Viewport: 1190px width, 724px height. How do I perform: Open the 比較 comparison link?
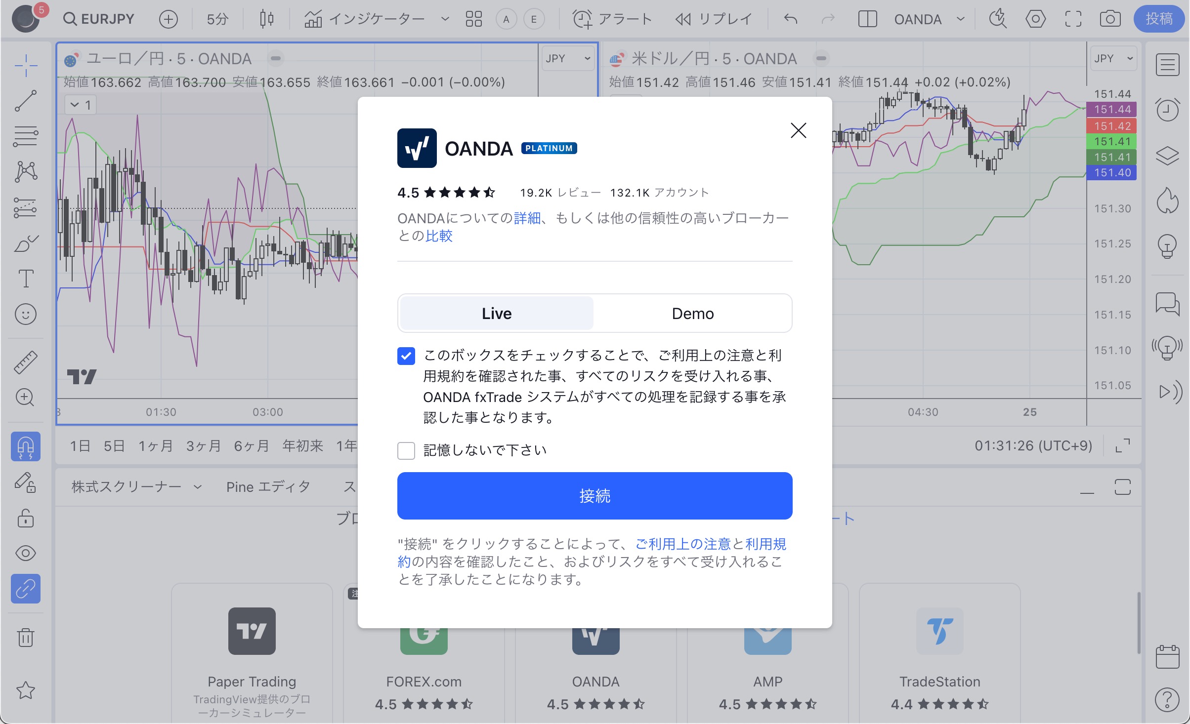click(x=439, y=236)
